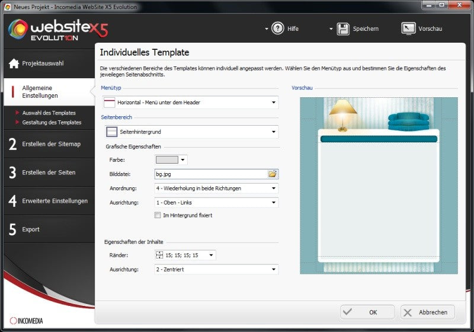The image size is (474, 332).
Task: Click the Hilfe question mark icon
Action: (x=277, y=28)
